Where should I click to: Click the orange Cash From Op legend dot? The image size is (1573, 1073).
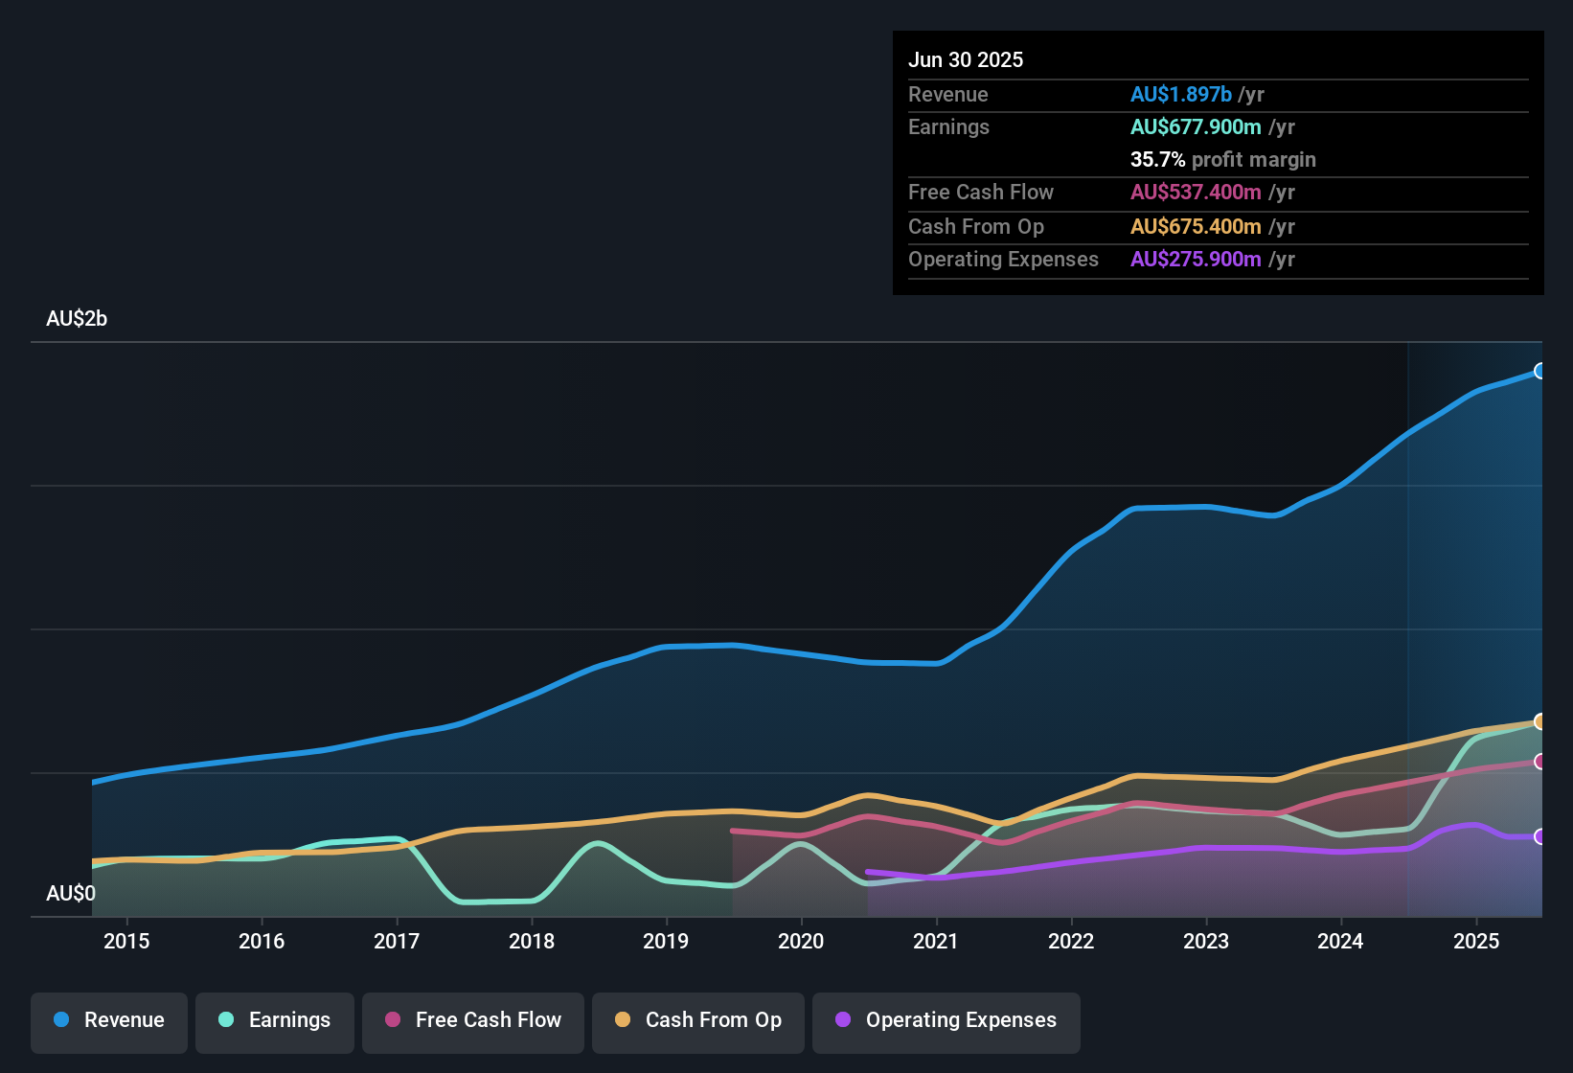[622, 1020]
